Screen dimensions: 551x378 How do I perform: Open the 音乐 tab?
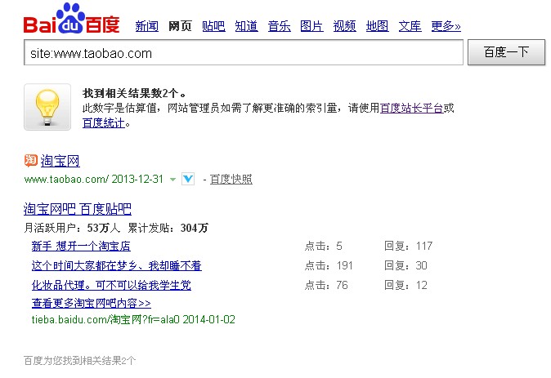[279, 26]
